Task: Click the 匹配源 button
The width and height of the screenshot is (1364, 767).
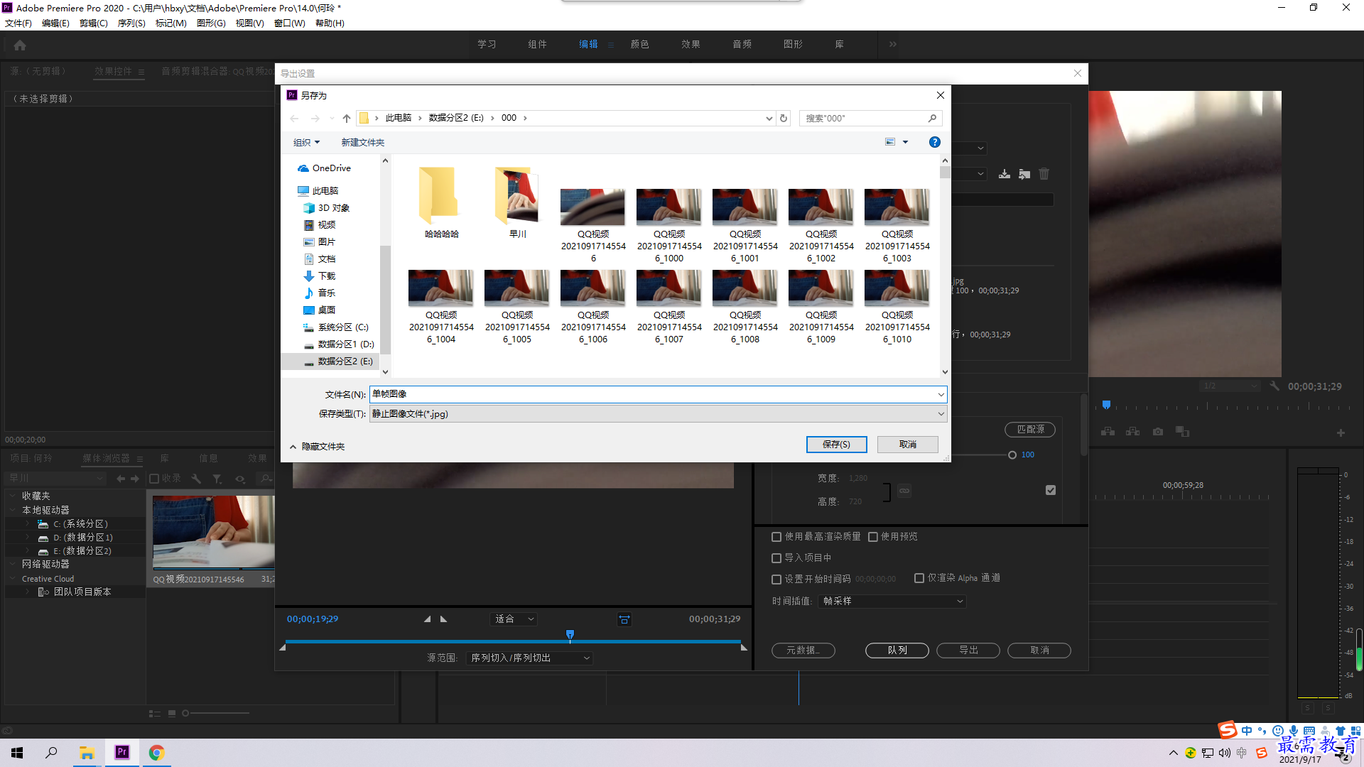Action: [1030, 430]
